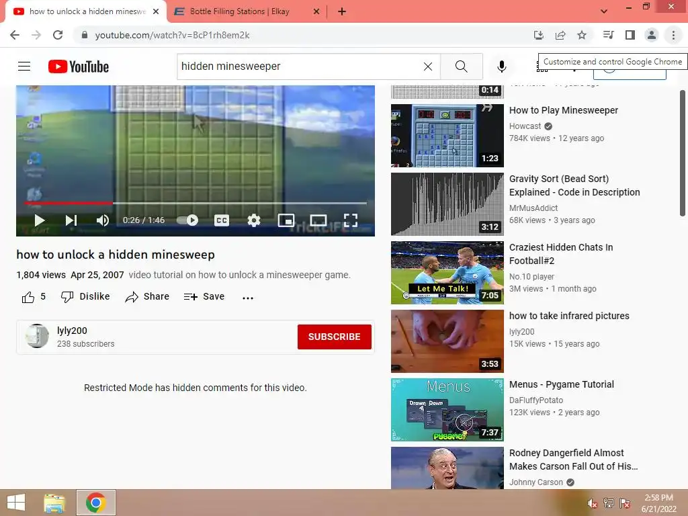The image size is (688, 516).
Task: Open media controls icon in toolbar
Action: [608, 35]
